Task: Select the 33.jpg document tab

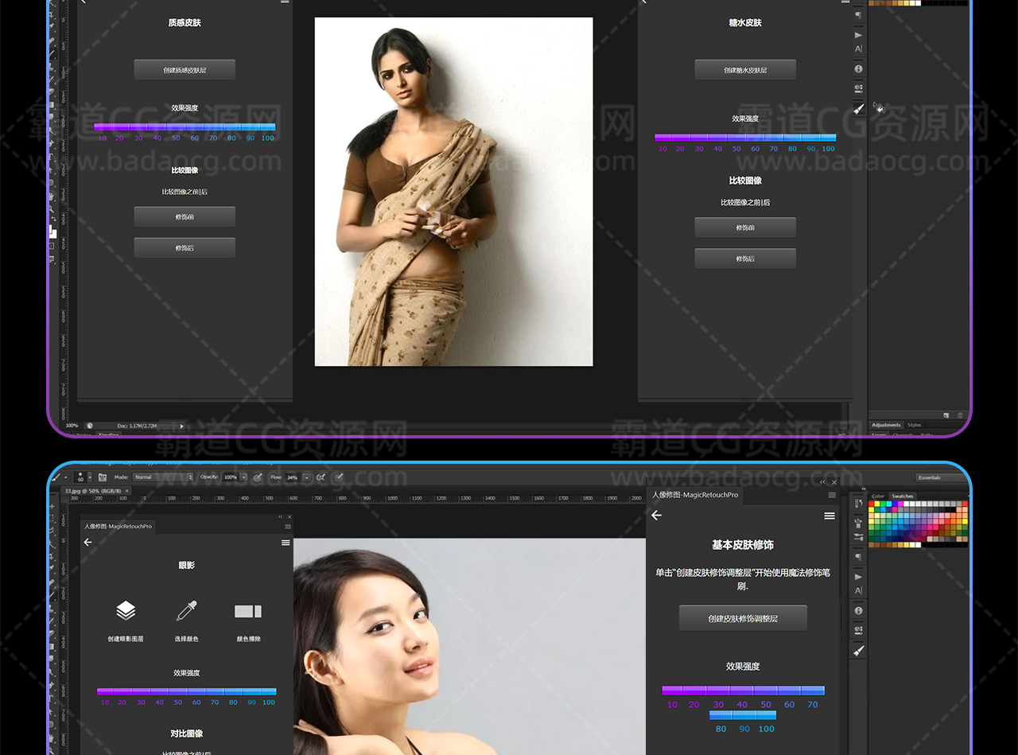Action: (94, 491)
